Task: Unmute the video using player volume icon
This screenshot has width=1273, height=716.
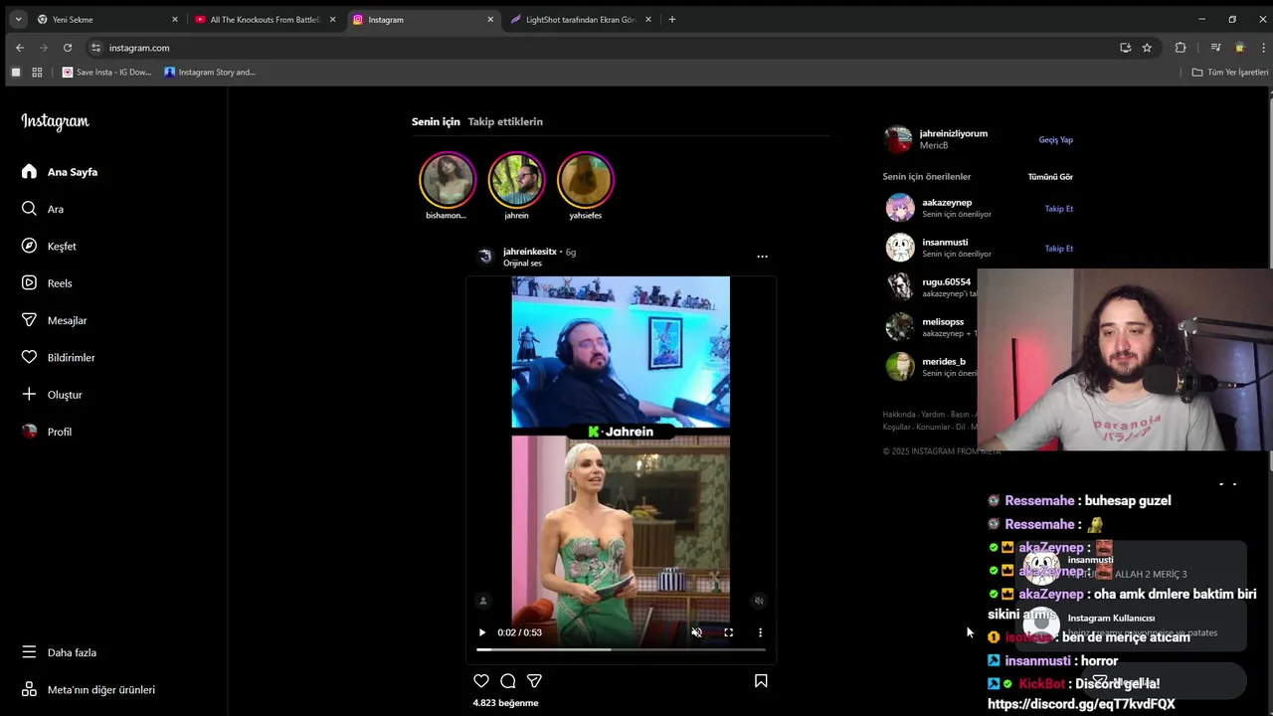Action: pos(696,632)
